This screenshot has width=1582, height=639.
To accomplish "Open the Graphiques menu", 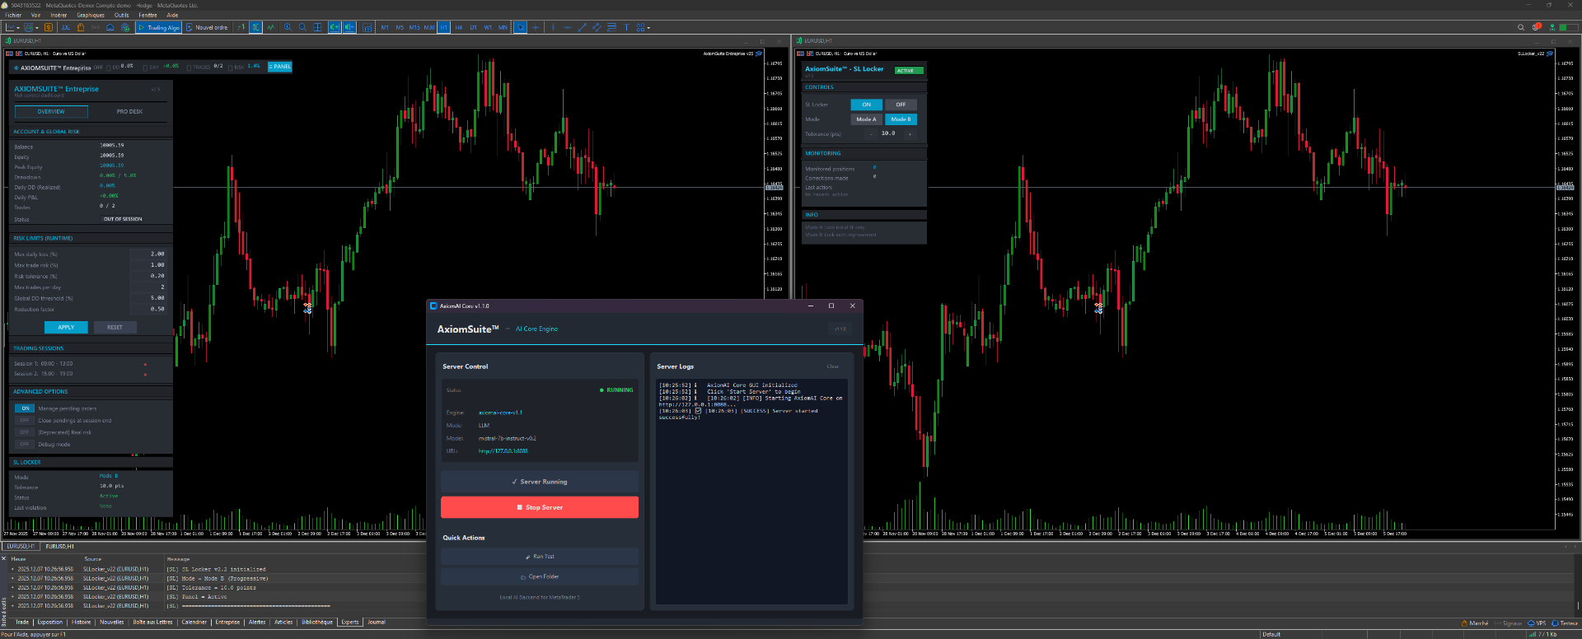I will coord(91,15).
